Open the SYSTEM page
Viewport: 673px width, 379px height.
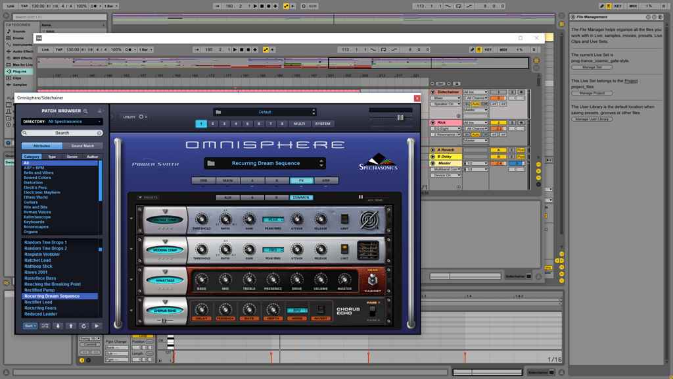point(323,124)
